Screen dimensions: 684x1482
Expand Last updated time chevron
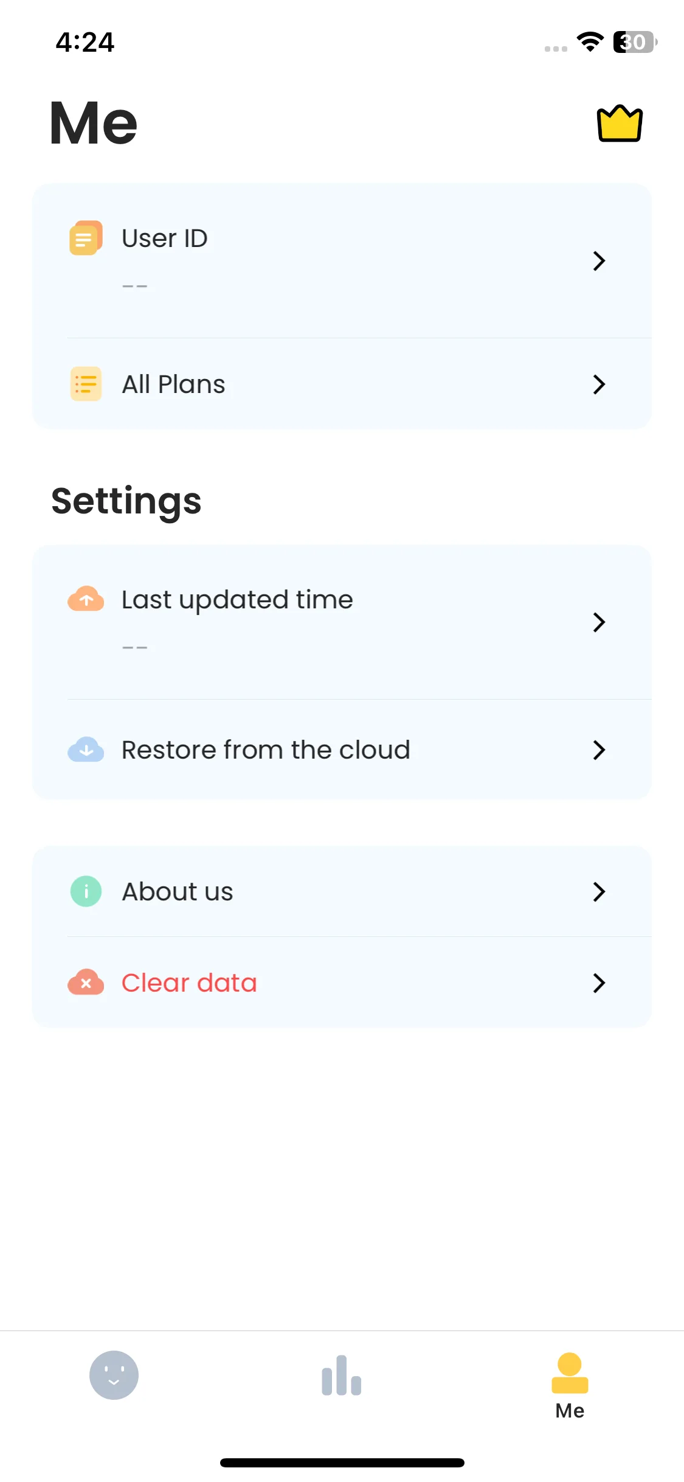[599, 622]
